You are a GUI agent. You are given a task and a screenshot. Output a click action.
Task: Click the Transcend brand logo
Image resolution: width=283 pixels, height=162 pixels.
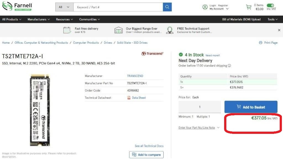(x=152, y=54)
